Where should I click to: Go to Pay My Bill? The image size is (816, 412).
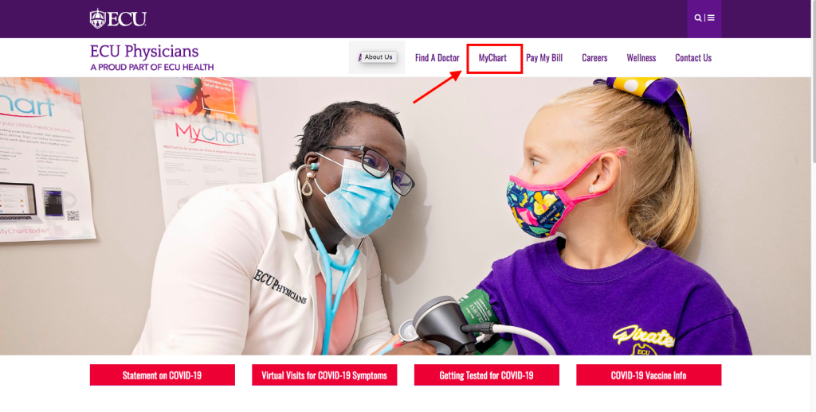(x=544, y=58)
